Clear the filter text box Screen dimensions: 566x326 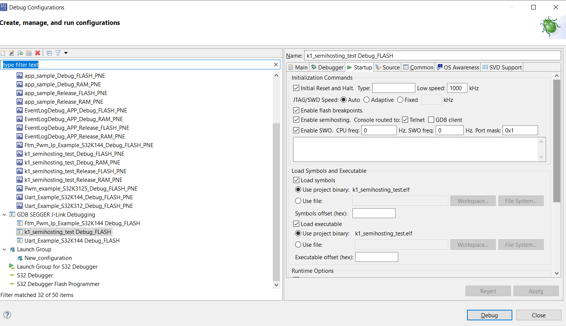276,65
